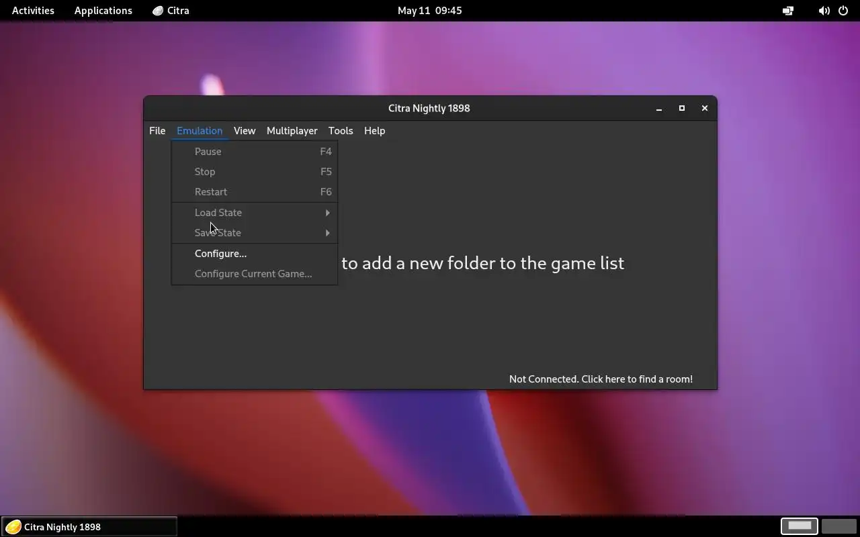Open the Activities overview
This screenshot has height=537, width=860.
tap(33, 11)
